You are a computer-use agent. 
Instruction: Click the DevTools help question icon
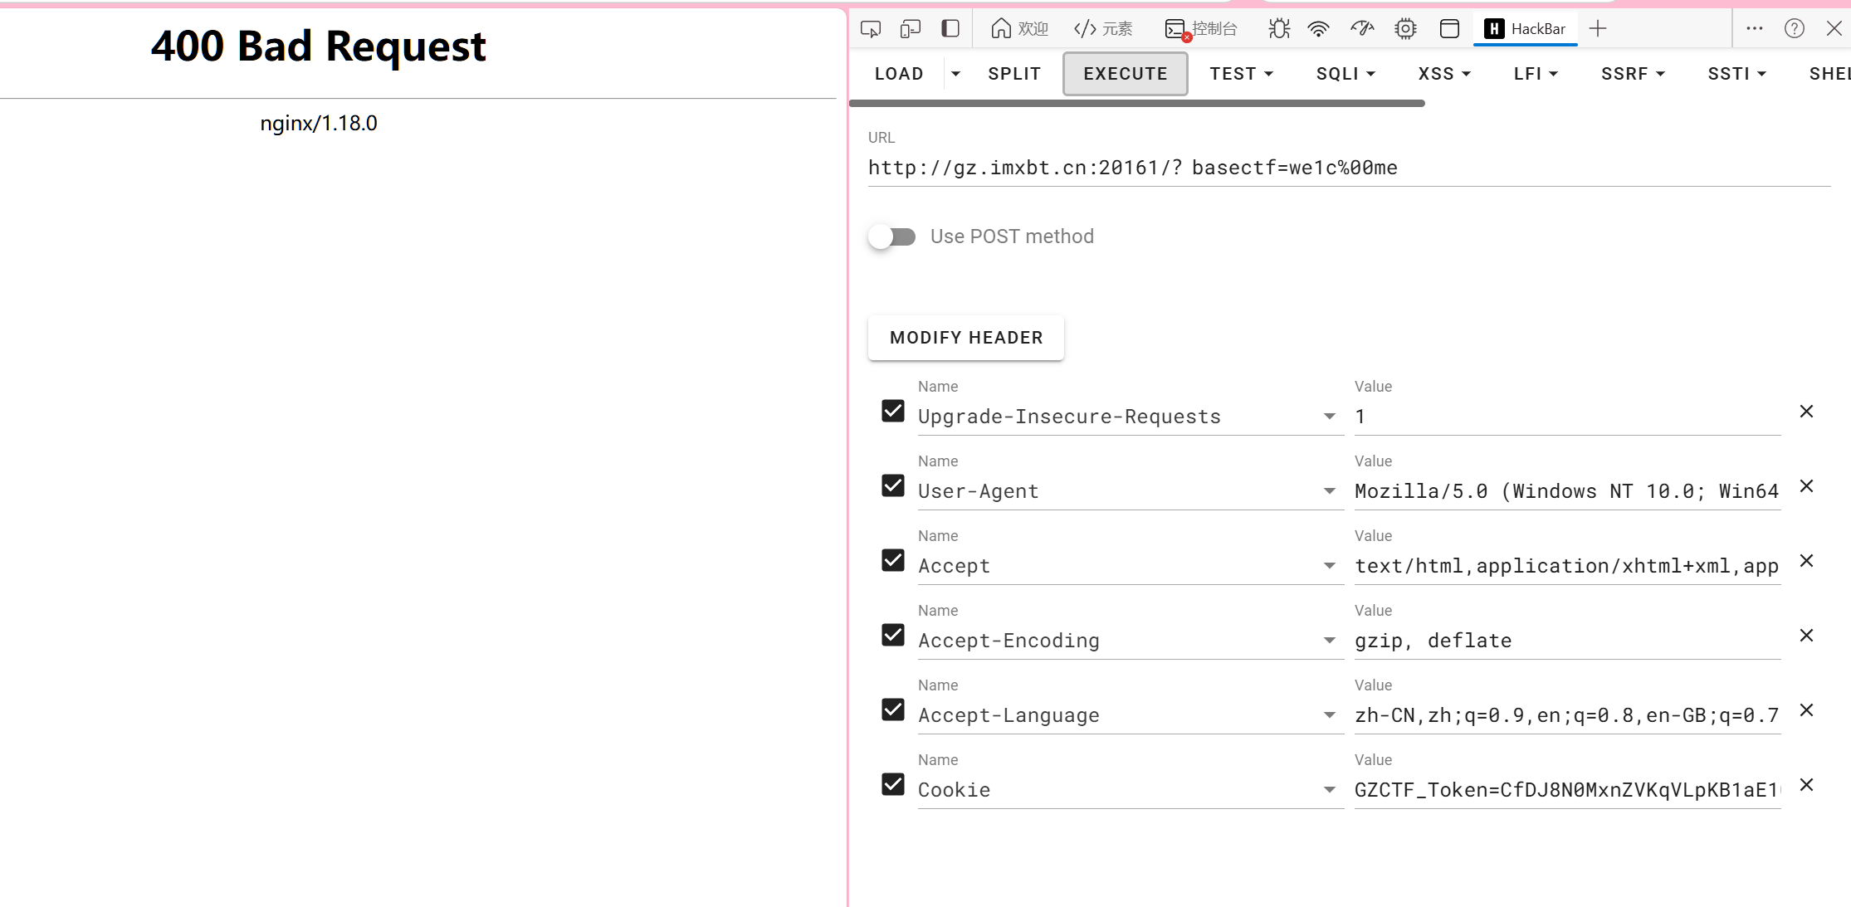(x=1794, y=29)
